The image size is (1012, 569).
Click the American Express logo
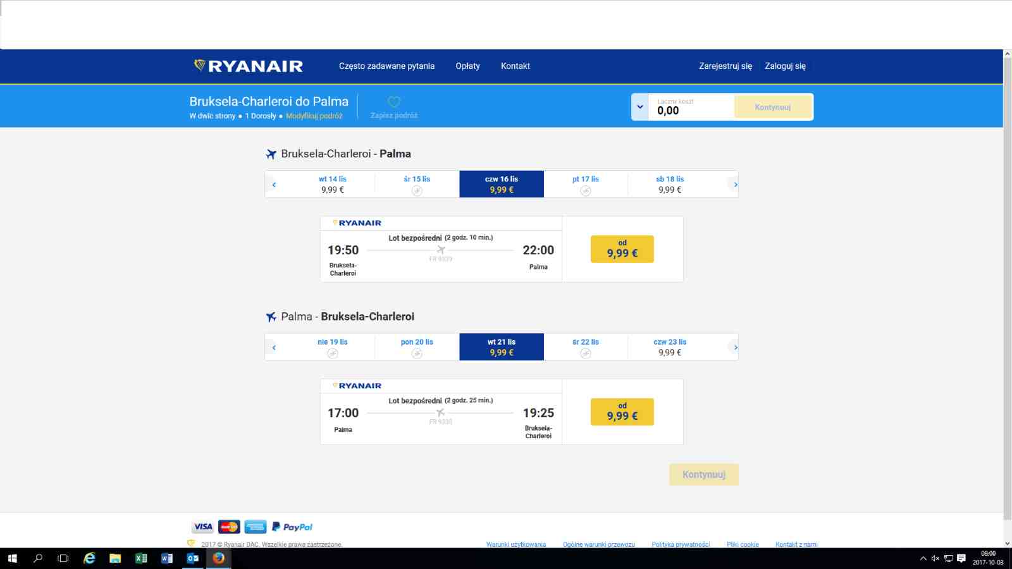coord(256,527)
